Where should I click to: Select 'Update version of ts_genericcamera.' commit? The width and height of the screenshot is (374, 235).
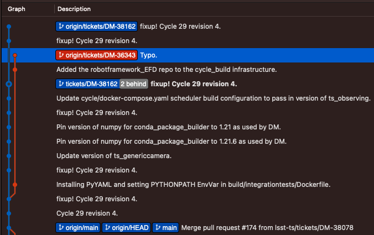pyautogui.click(x=114, y=156)
